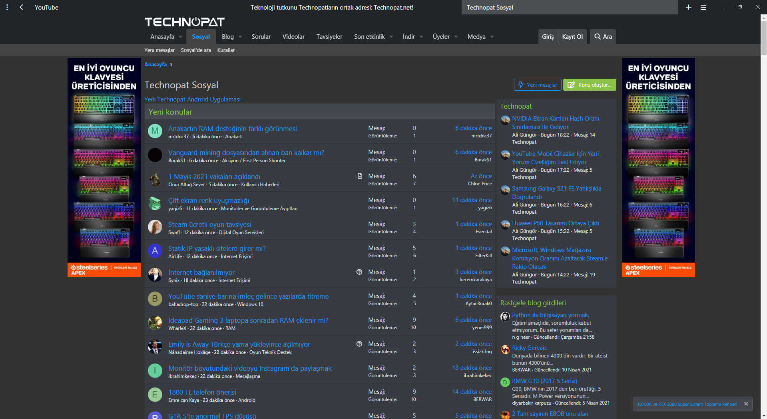Viewport: 767px width, 419px height.
Task: Open BurakS1's black avatar
Action: (155, 155)
